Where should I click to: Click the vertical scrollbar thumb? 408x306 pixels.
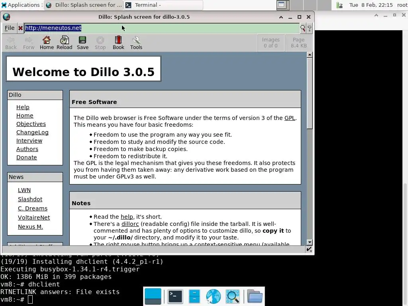pos(309,93)
